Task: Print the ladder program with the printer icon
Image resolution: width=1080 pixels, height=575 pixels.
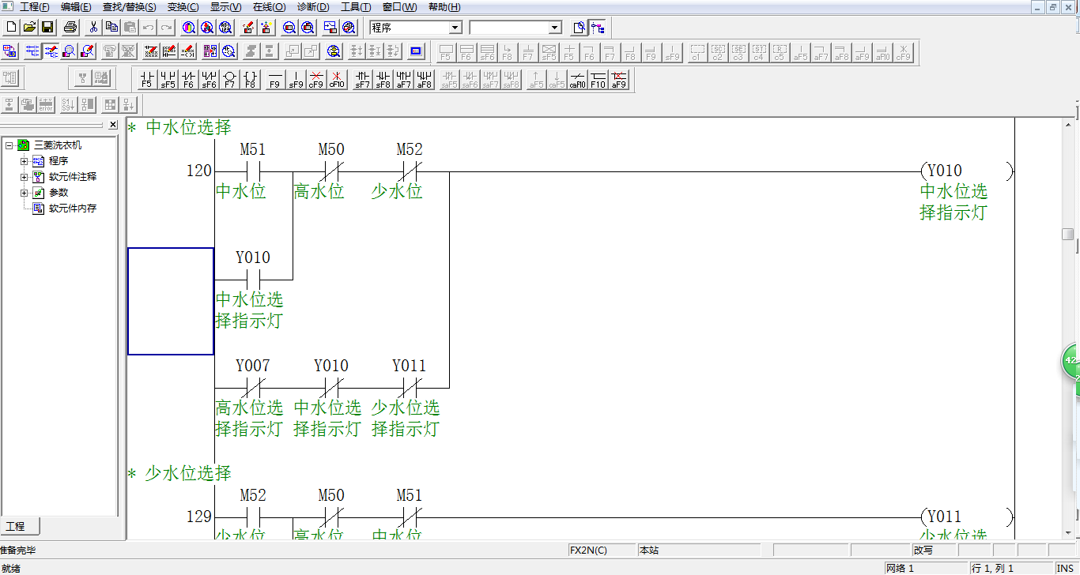Action: tap(70, 27)
